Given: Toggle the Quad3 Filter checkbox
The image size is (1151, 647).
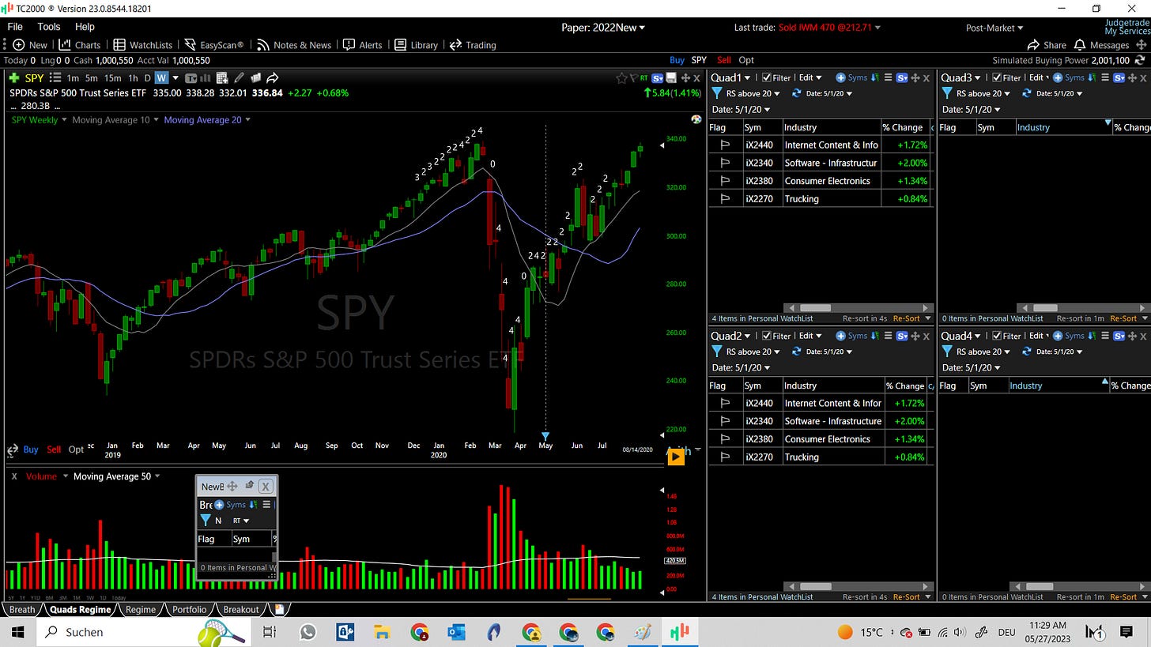Looking at the screenshot, I should (996, 77).
